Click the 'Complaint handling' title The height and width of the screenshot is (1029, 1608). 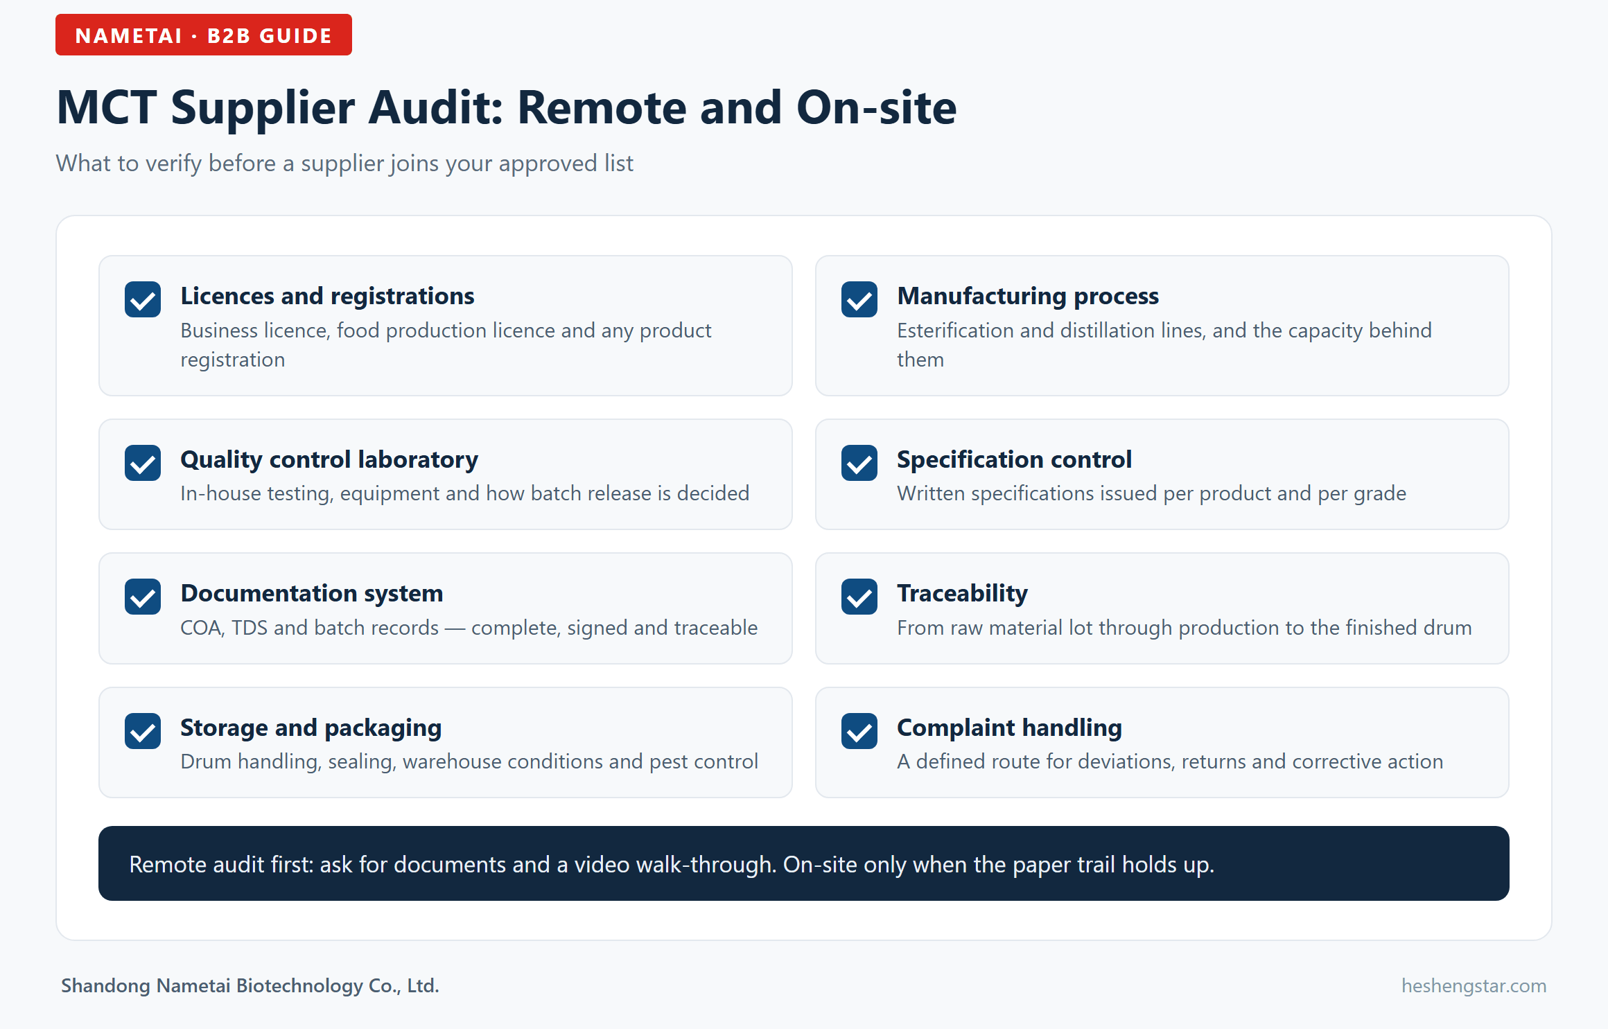tap(1009, 728)
